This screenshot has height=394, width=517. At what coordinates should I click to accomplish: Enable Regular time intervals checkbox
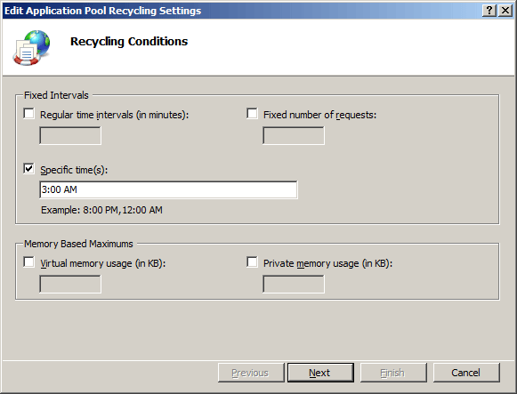(28, 114)
